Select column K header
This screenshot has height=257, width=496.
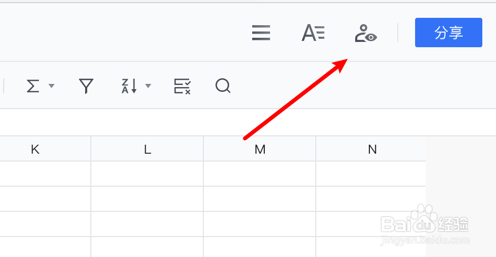pos(35,149)
